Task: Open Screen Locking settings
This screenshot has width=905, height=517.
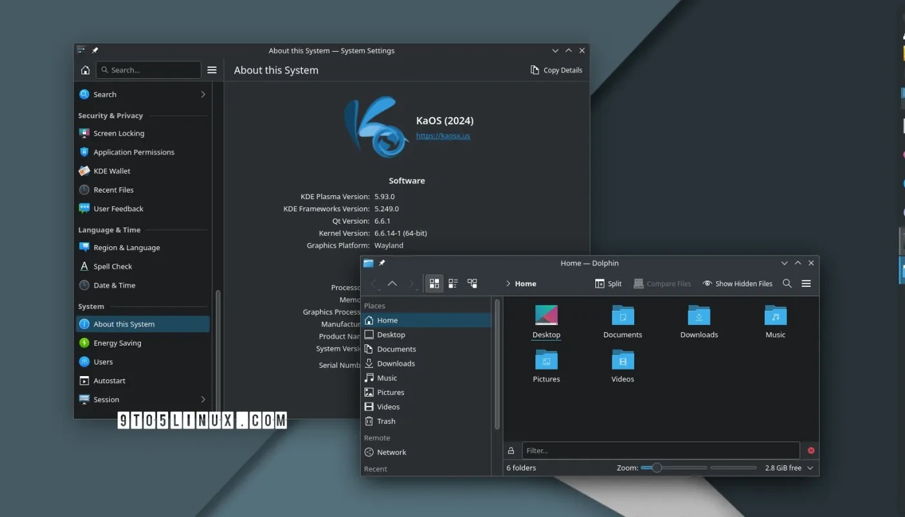Action: [x=118, y=133]
